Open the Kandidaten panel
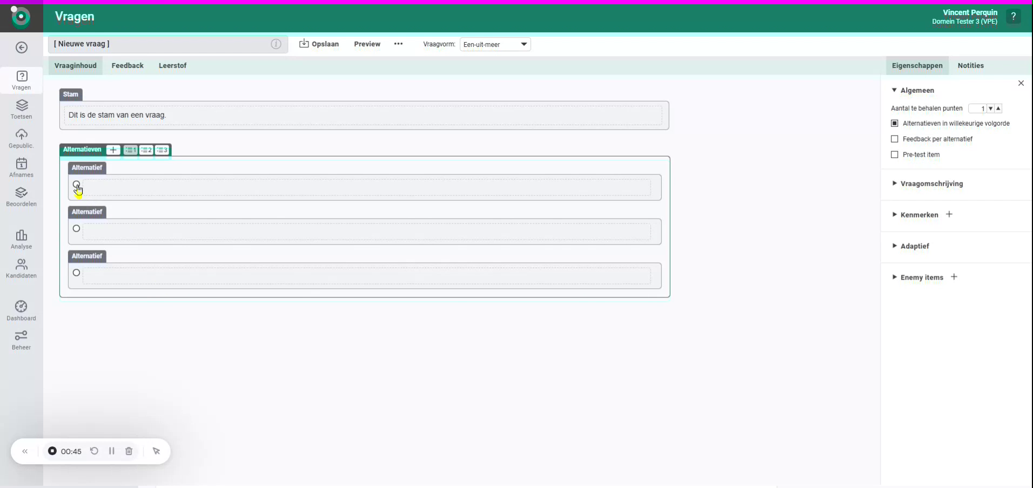 click(x=21, y=268)
